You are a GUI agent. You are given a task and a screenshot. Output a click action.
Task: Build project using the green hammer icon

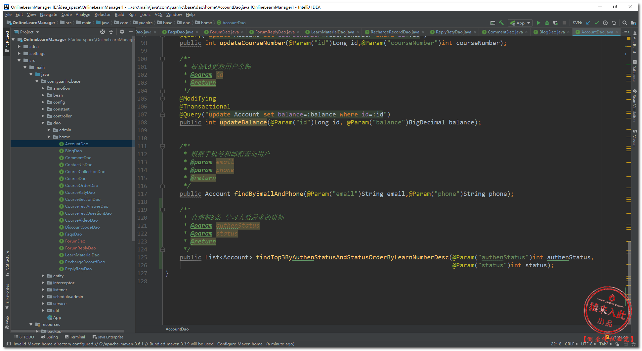click(x=501, y=23)
